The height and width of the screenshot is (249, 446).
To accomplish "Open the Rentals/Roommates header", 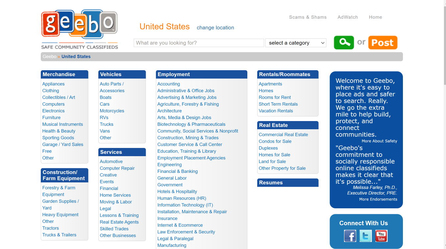I will point(288,74).
